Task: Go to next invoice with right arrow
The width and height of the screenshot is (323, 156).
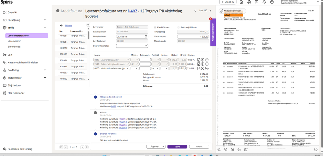Action: 210,11
